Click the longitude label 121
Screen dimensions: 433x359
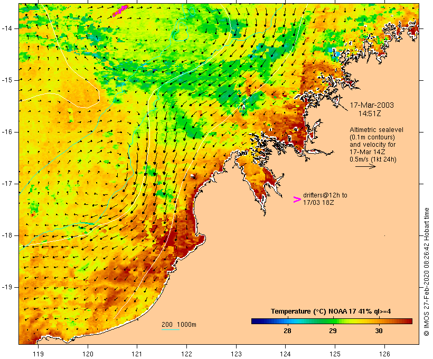tap(137, 354)
